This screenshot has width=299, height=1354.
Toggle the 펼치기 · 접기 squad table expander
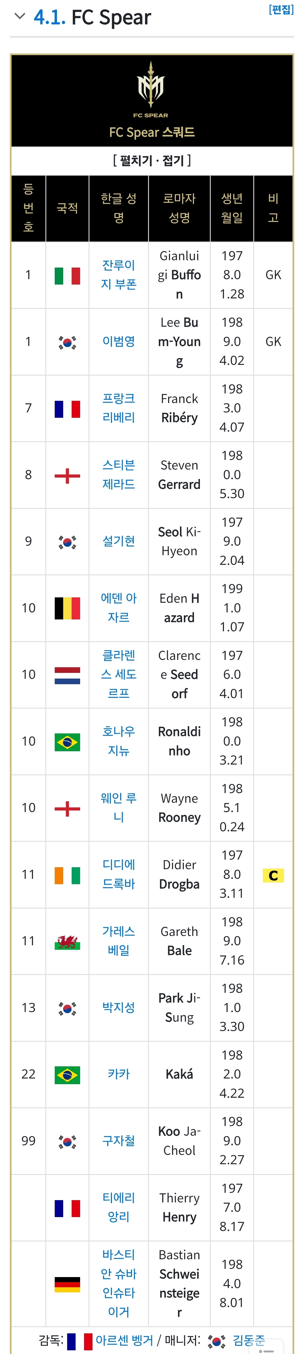click(151, 160)
